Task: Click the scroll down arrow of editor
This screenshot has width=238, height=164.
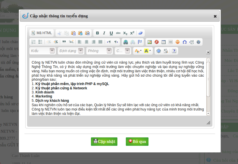Action: (208, 114)
